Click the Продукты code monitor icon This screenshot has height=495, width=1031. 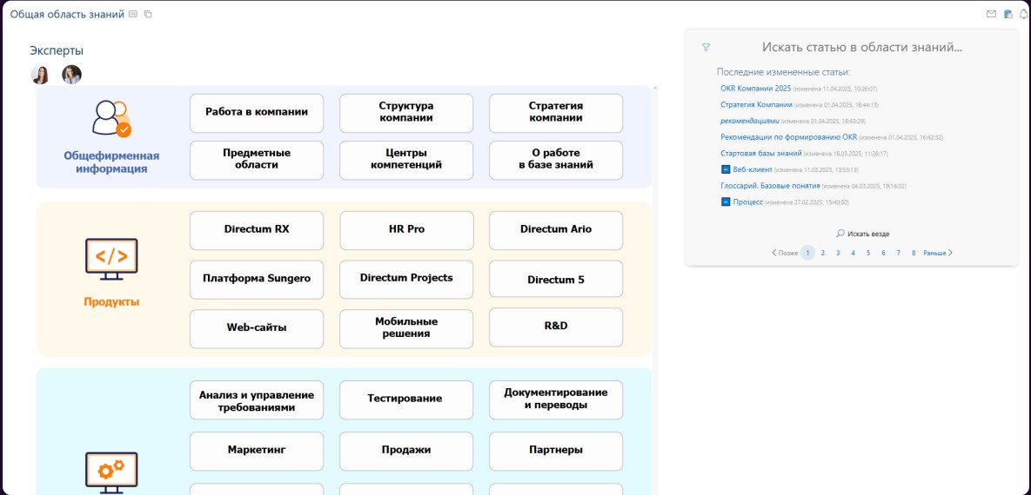point(111,259)
